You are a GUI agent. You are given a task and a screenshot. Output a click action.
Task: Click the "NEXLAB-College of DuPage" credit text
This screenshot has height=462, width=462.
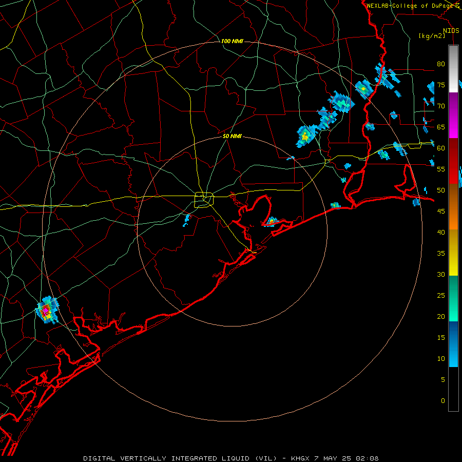(x=410, y=6)
